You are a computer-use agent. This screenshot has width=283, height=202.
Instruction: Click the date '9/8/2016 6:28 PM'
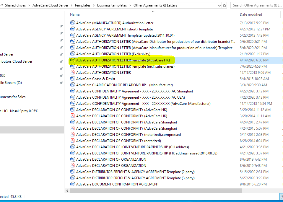point(253,184)
